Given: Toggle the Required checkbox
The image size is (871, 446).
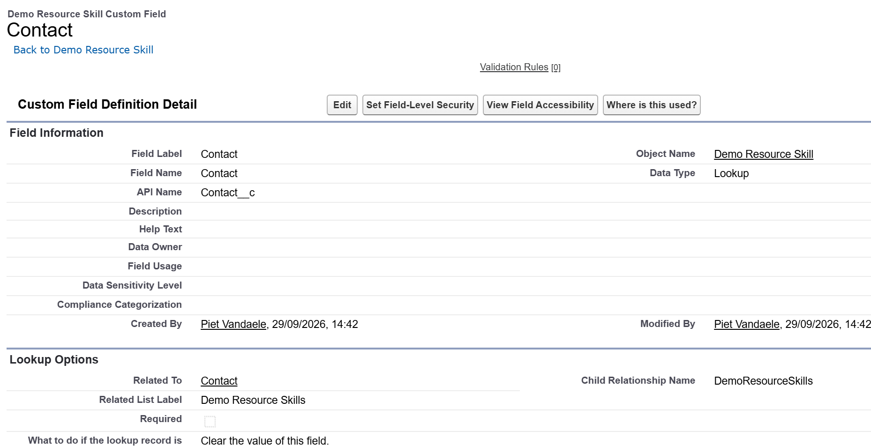Looking at the screenshot, I should tap(210, 421).
